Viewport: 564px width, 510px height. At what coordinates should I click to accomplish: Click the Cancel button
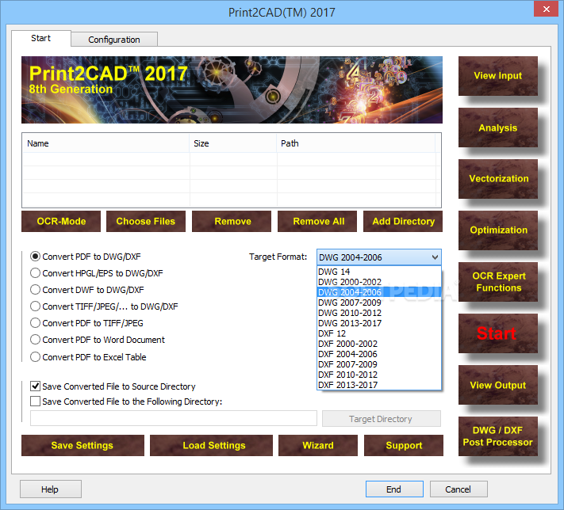click(458, 489)
